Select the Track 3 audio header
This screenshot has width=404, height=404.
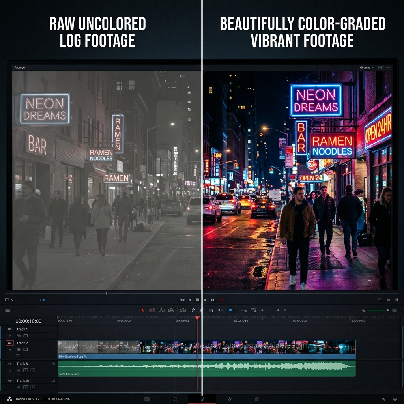coord(22,363)
